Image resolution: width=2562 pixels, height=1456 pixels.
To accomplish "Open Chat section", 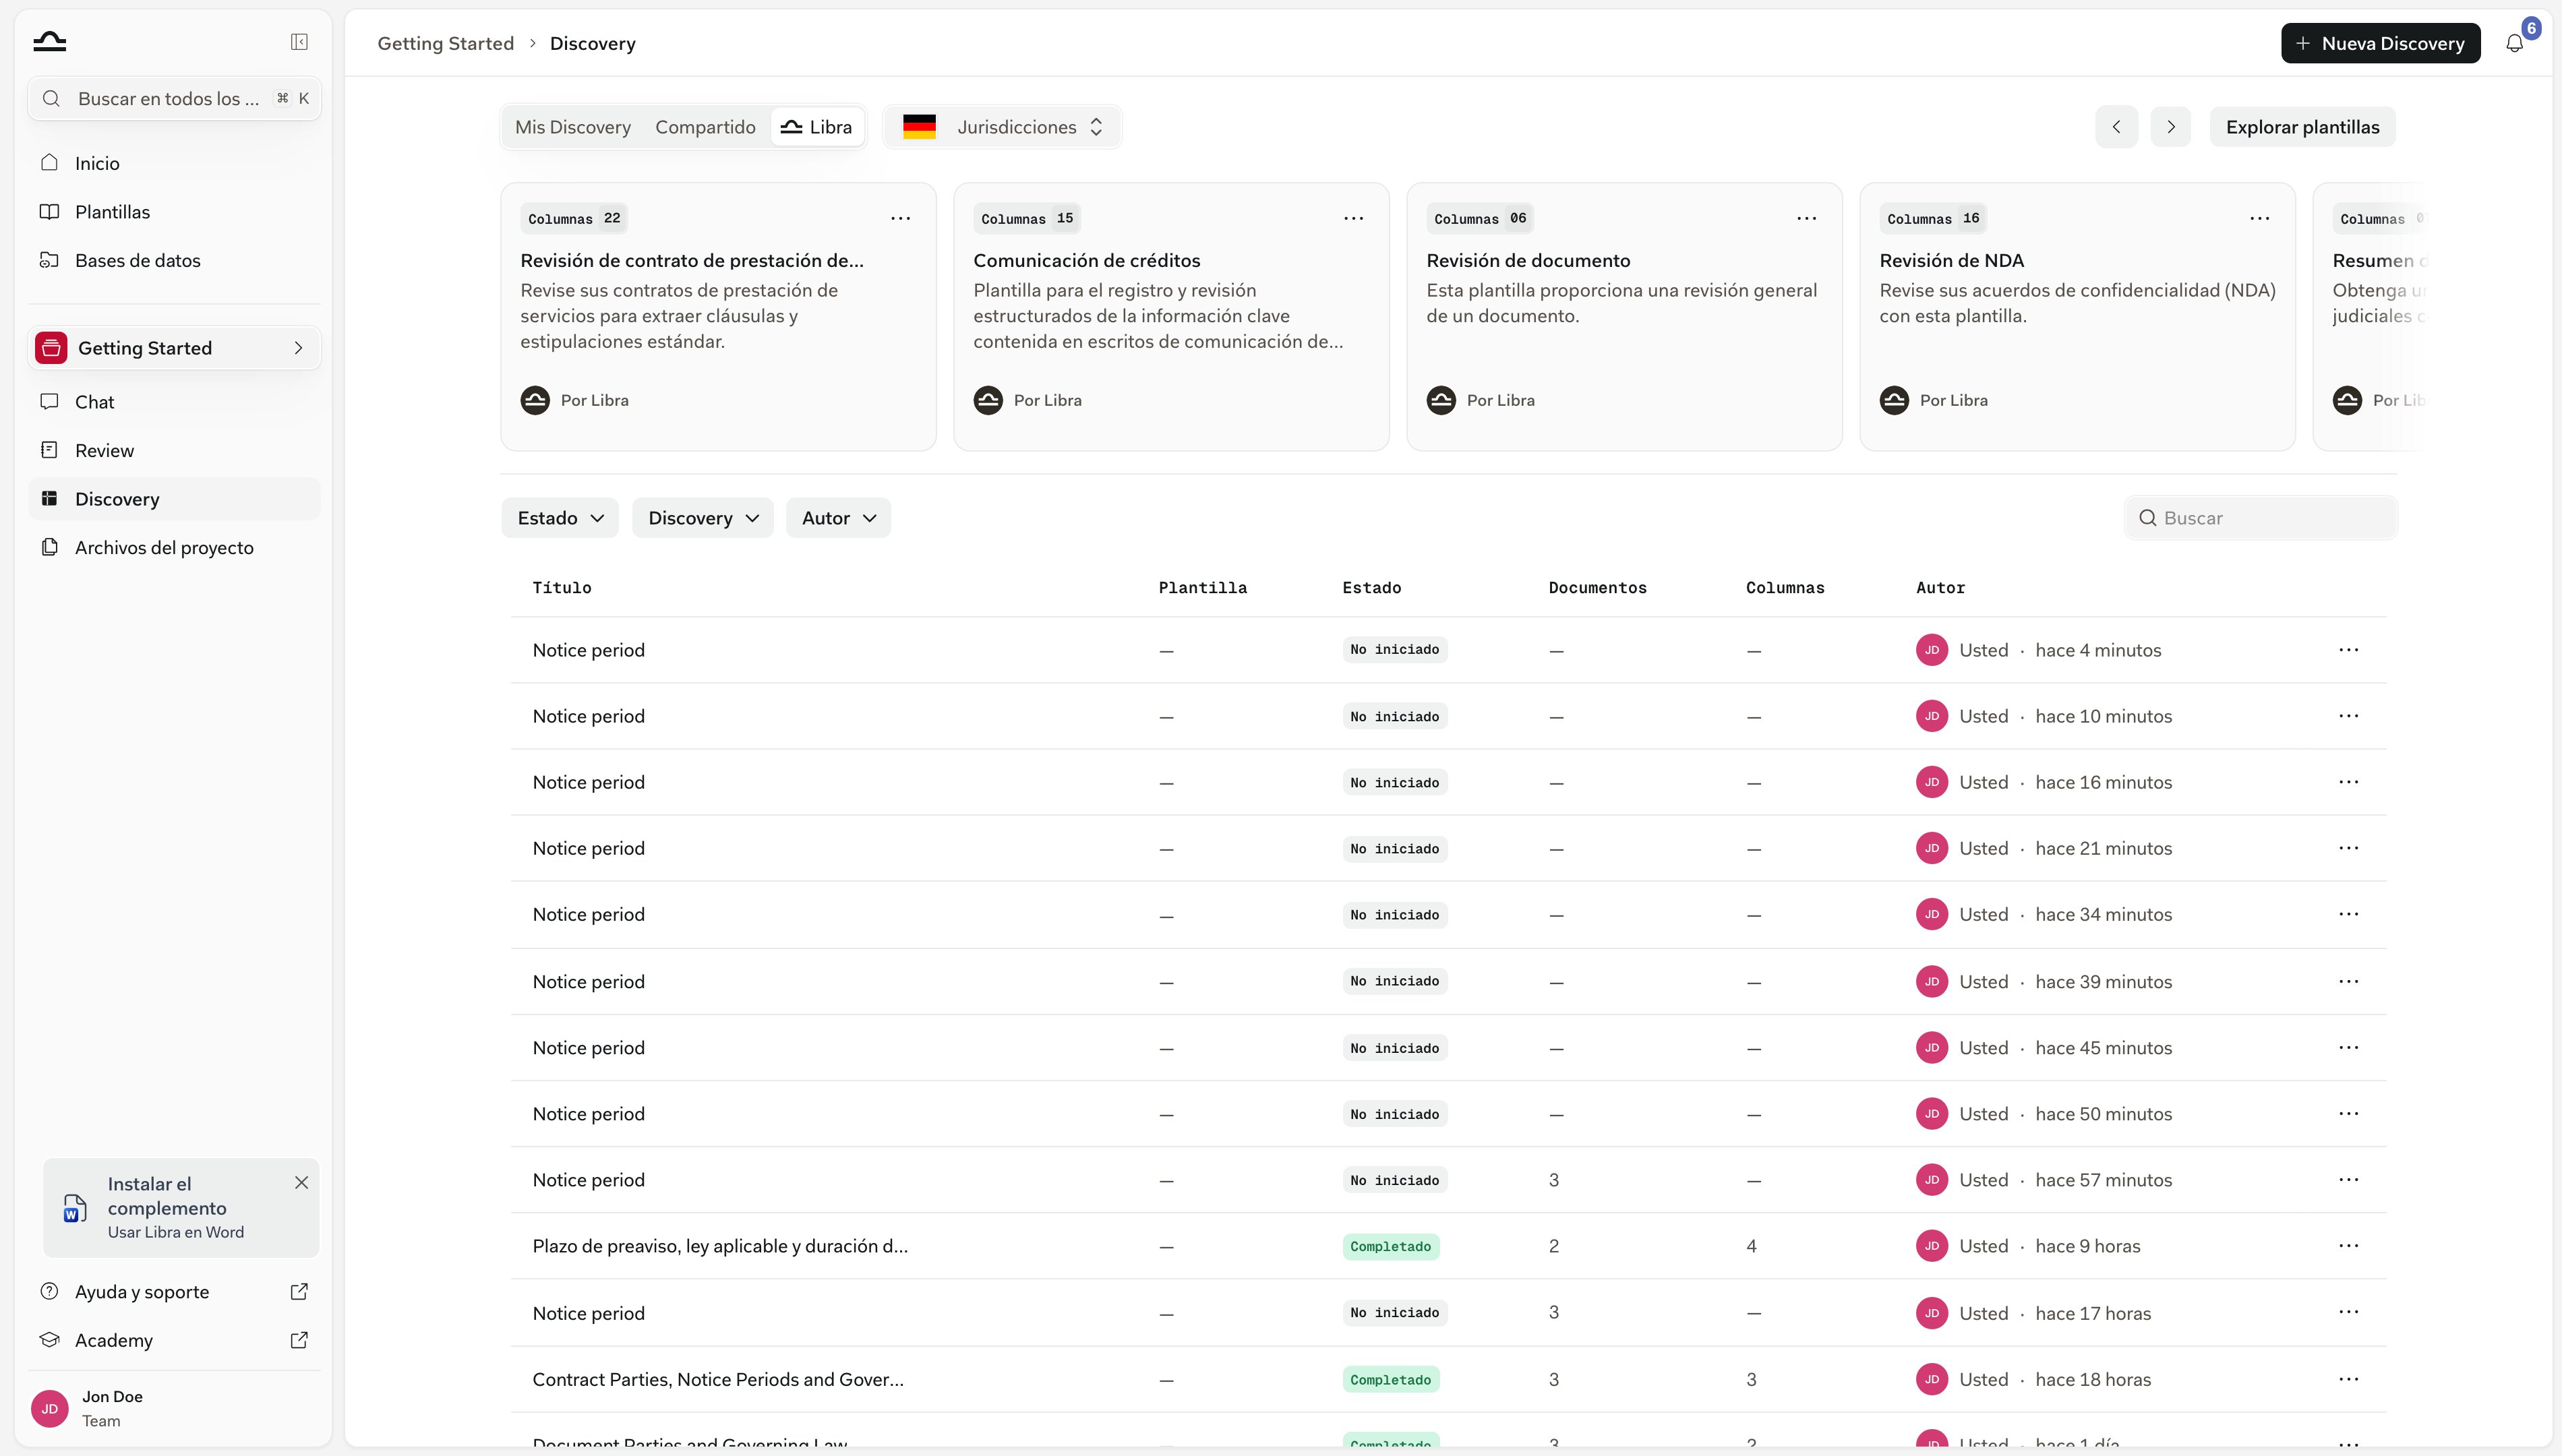I will [174, 401].
